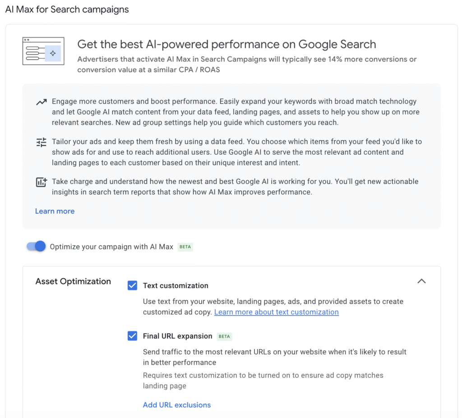Click the 'Get the best AI-powered performance' heading
The image size is (462, 418).
[x=226, y=44]
